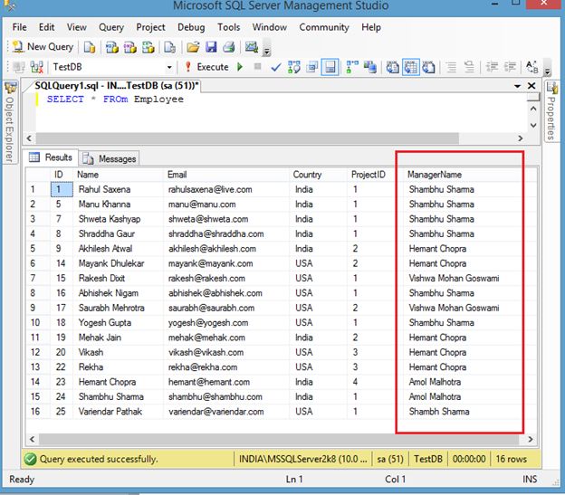The image size is (565, 495).
Task: Click the Connect icon left of Change Connection
Action: point(18,67)
